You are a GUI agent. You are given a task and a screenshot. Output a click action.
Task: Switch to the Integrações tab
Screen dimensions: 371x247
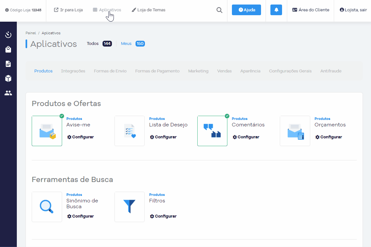tap(73, 71)
